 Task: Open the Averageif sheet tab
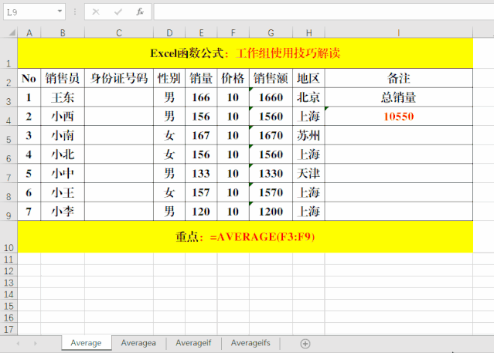[x=193, y=343]
